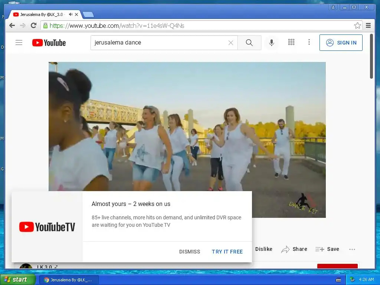Close the Jerusalema browser tab

pyautogui.click(x=76, y=14)
